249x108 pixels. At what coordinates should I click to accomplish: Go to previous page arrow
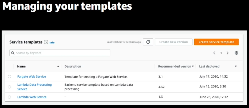point(214,53)
